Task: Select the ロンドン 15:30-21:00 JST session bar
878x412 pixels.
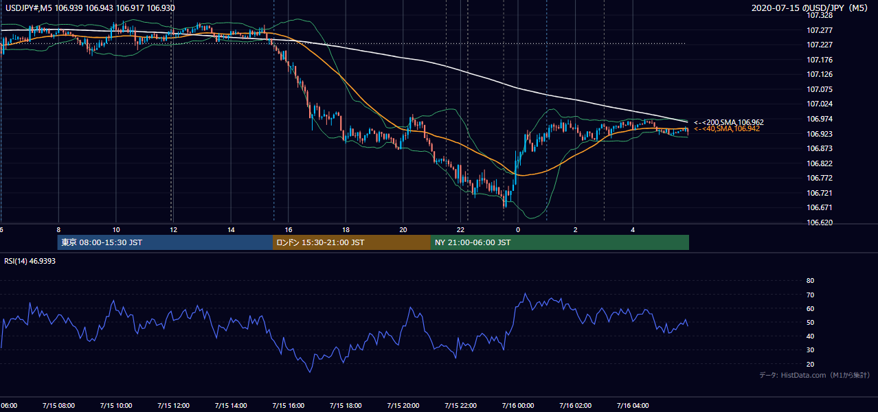Action: [352, 242]
